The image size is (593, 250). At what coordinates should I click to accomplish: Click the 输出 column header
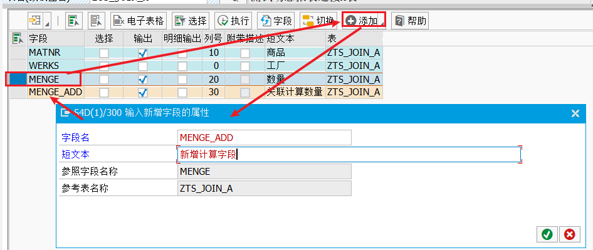tap(142, 39)
